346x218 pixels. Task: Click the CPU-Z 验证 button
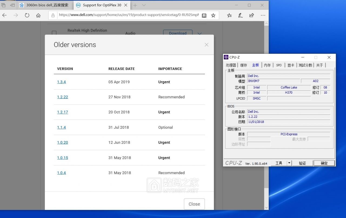(x=302, y=163)
